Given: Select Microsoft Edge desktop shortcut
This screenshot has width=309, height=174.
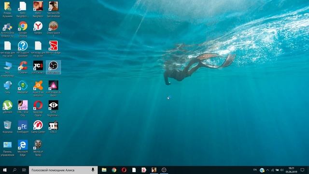Looking at the screenshot, I should (23, 148).
